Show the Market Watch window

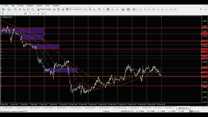point(15,9)
